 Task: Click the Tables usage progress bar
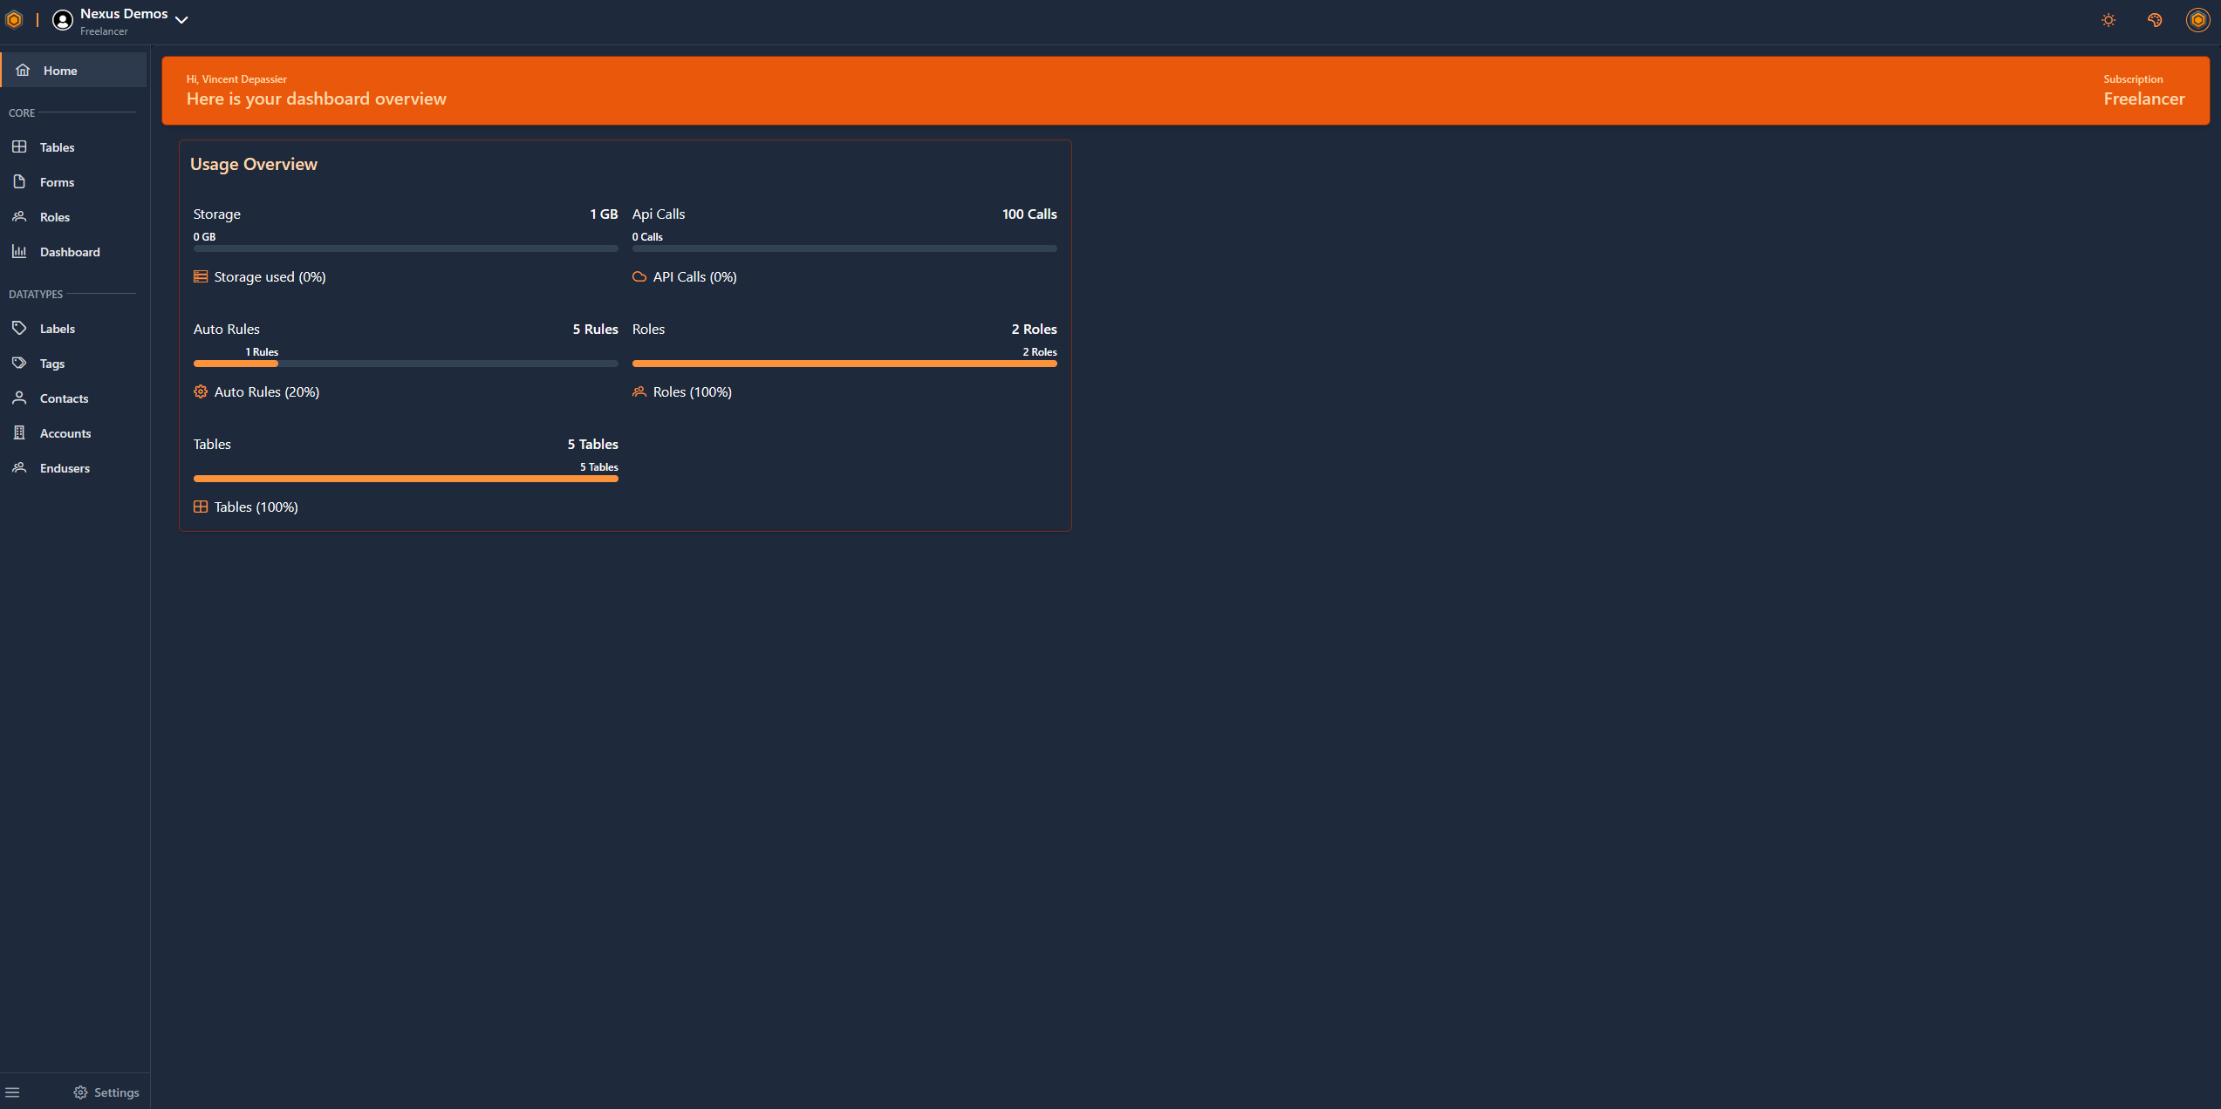pos(405,479)
